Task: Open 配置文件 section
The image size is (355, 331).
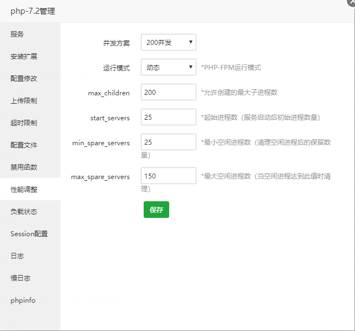Action: [x=24, y=145]
